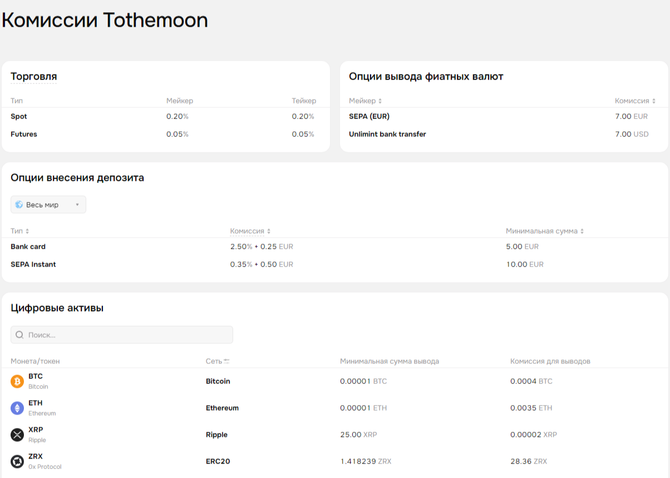The image size is (670, 478).
Task: Sort deposit options by Комиссия
Action: point(269,231)
